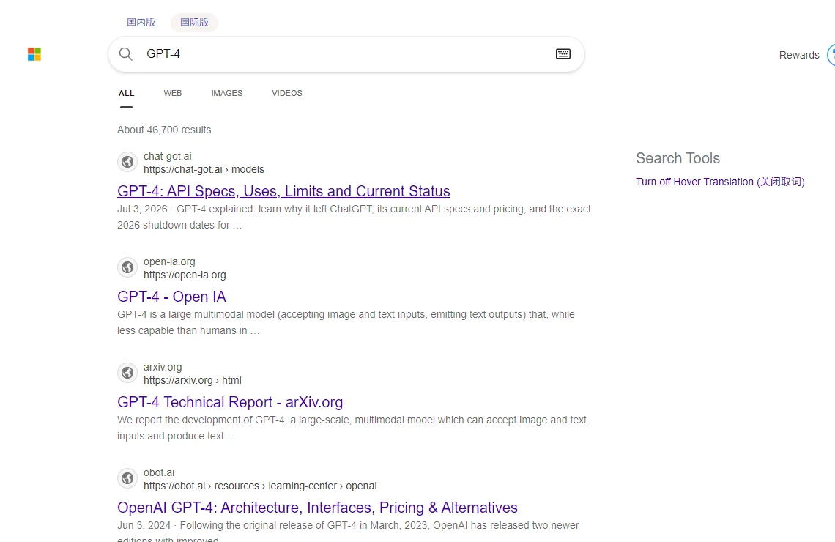Click the magnifier search icon
Viewport: 835px width, 542px height.
[126, 53]
